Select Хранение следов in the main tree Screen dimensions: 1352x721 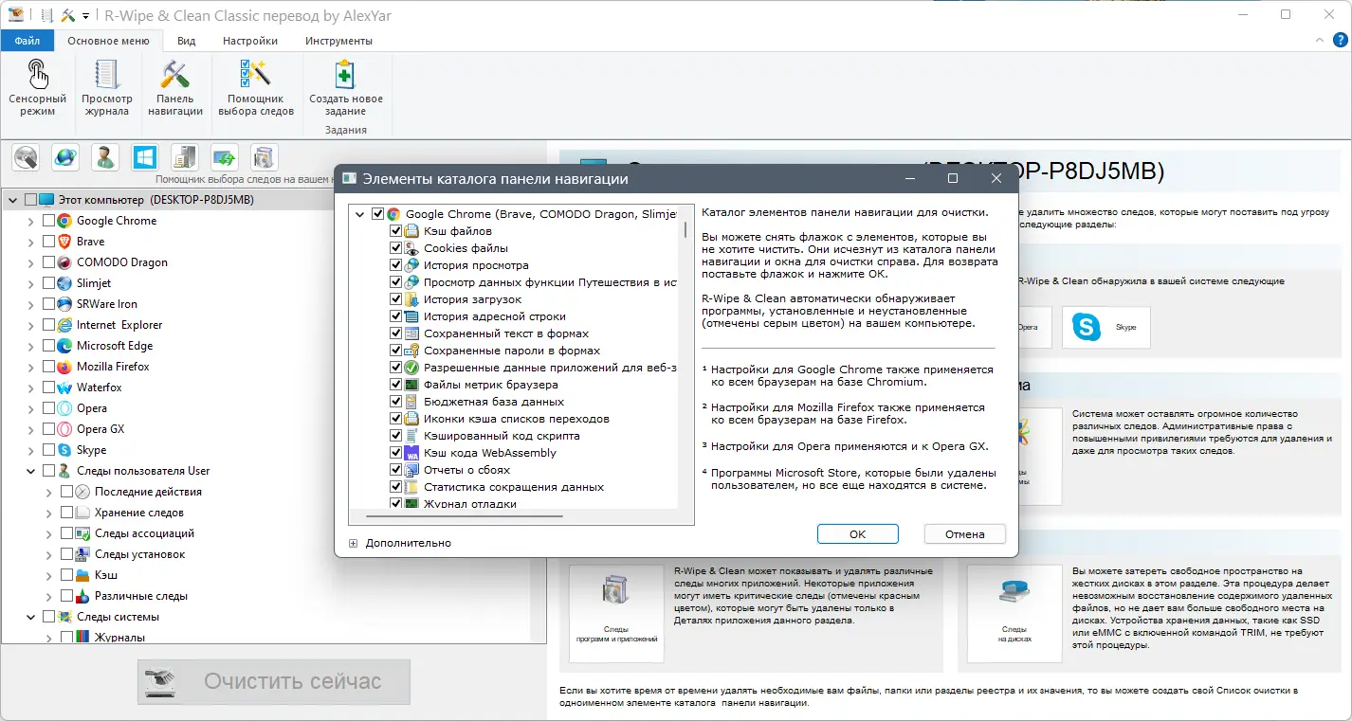click(138, 513)
